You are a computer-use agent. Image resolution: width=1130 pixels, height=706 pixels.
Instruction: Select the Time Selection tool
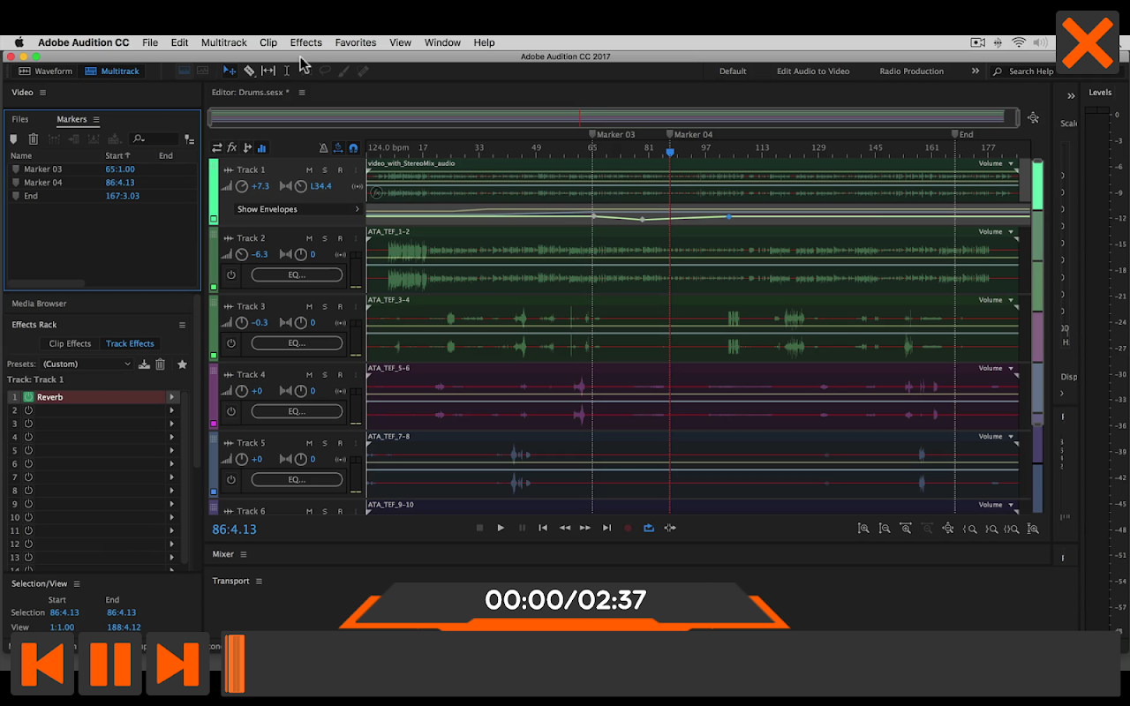click(287, 71)
